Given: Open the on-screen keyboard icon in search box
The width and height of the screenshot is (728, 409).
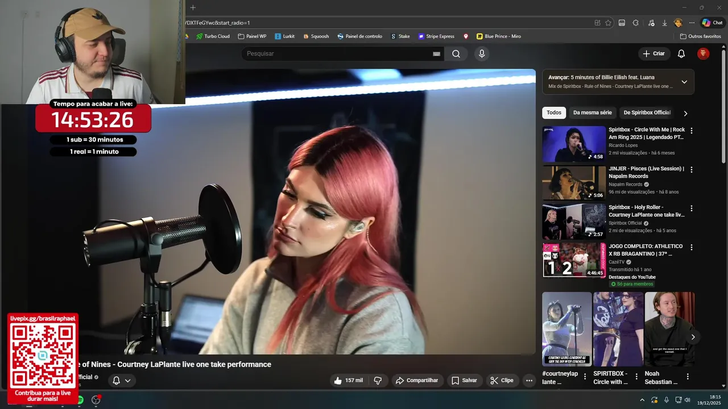Looking at the screenshot, I should [x=436, y=54].
